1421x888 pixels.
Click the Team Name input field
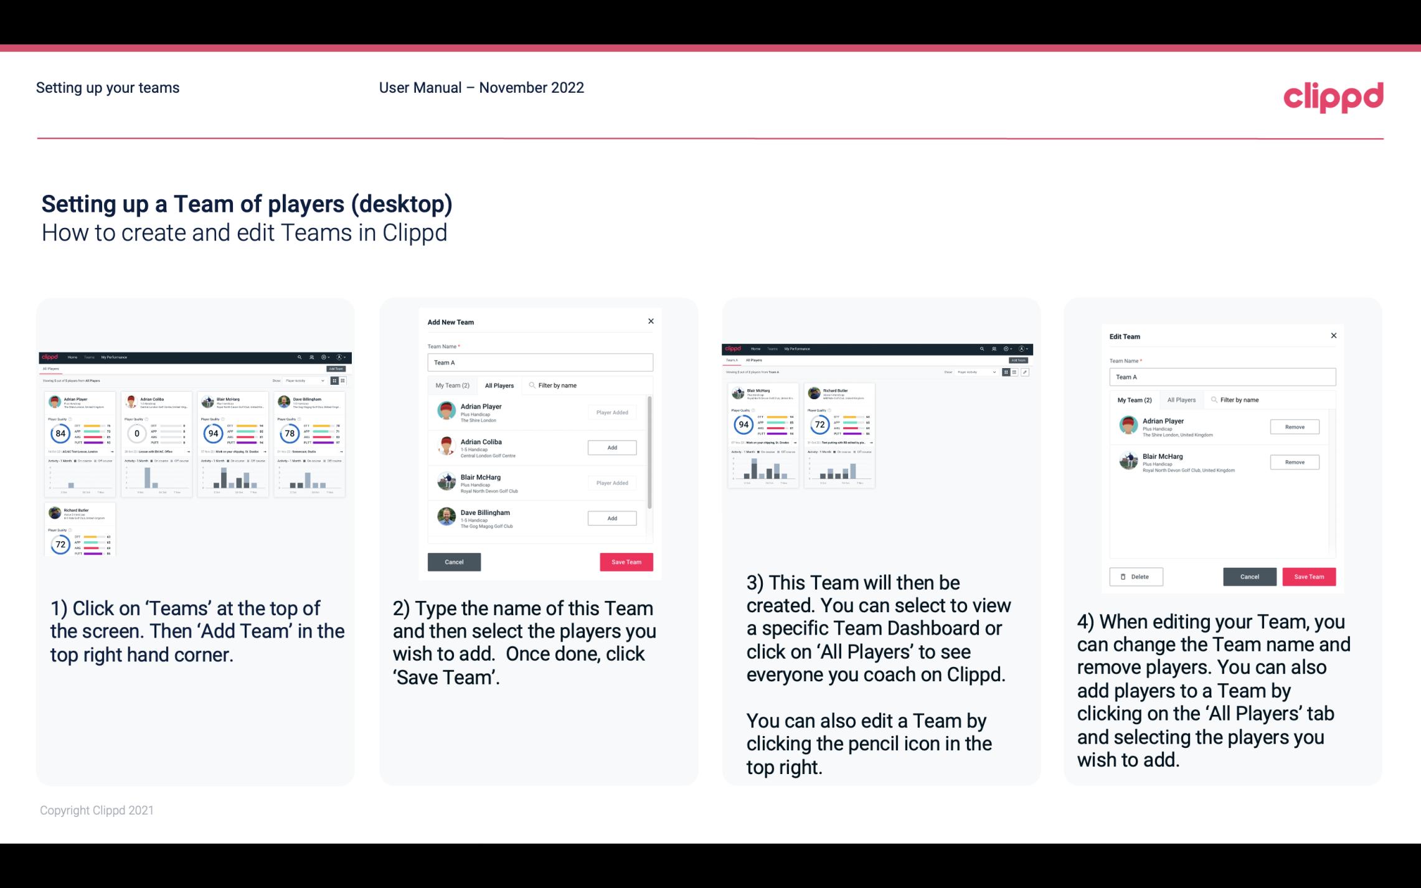(540, 361)
